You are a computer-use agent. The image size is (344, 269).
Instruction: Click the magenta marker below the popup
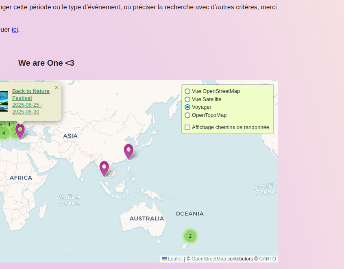tap(20, 131)
